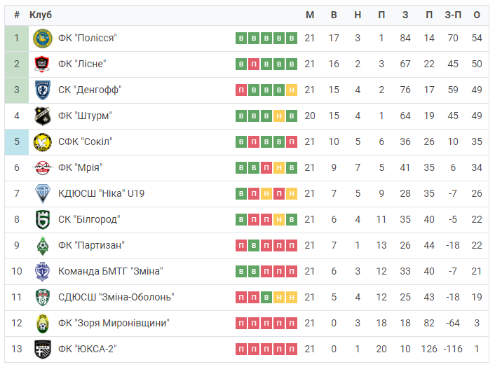The width and height of the screenshot is (495, 367).
Task: Click the ФК "ЮКСА-2" black shield emblem
Action: coord(43,349)
